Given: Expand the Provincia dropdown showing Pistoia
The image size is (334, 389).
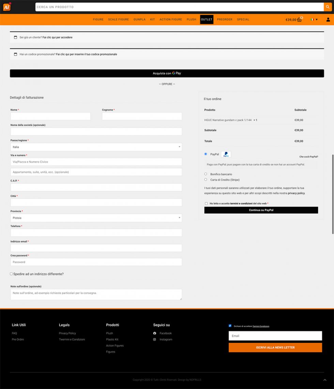Looking at the screenshot, I should (96, 218).
